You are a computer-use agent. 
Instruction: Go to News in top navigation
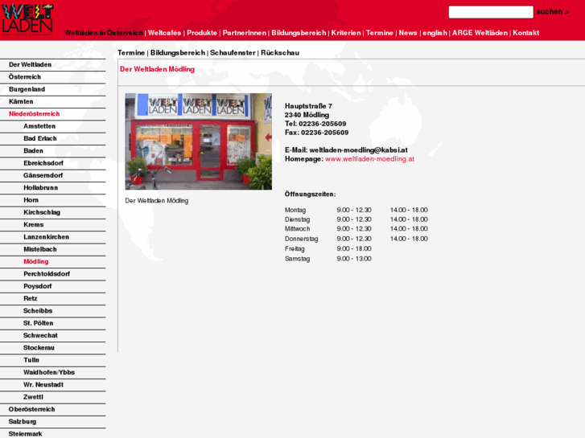click(x=408, y=33)
